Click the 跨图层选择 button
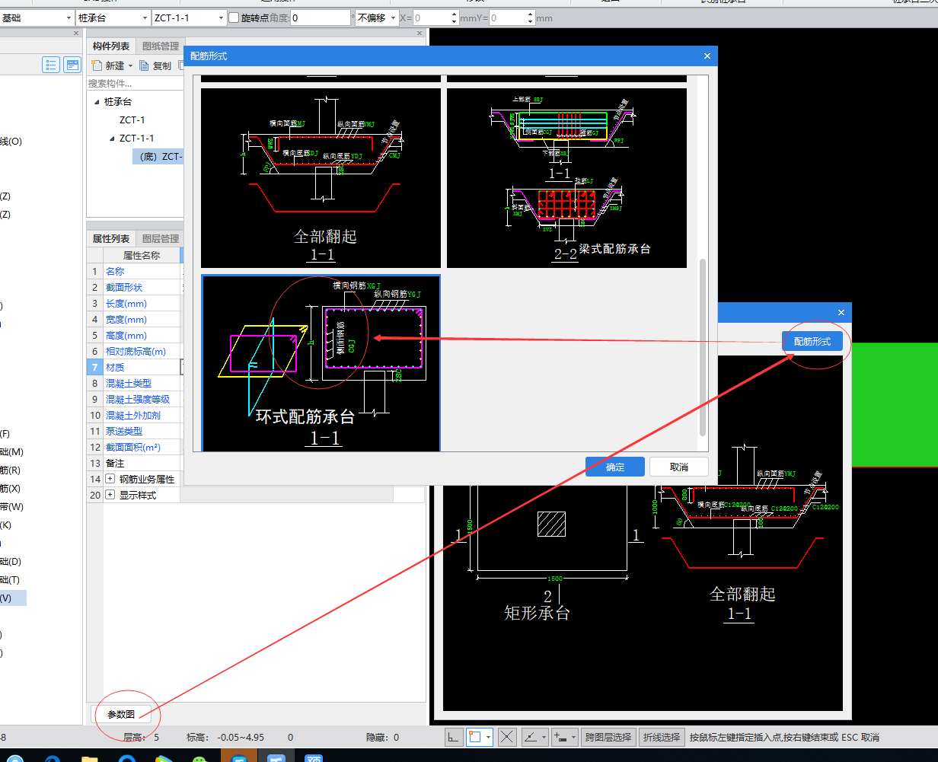Screen dimensions: 938x762 tap(608, 737)
